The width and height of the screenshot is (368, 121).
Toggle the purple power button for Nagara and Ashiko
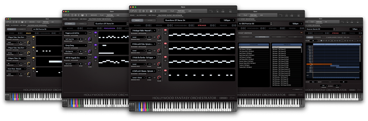(95, 32)
